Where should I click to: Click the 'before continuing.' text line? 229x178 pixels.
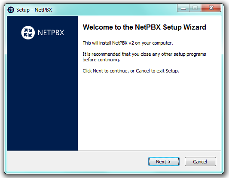click(x=101, y=60)
